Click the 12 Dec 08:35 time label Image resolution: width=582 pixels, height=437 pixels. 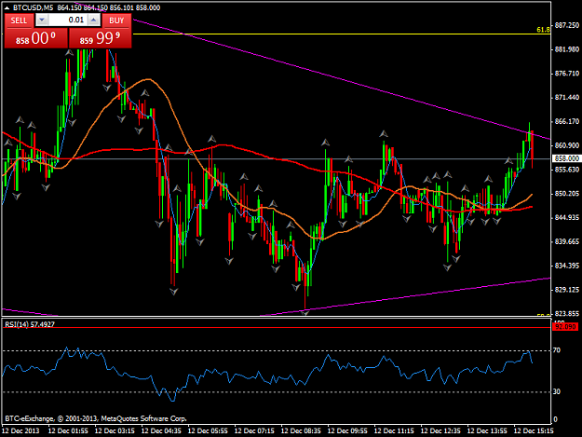click(x=301, y=431)
